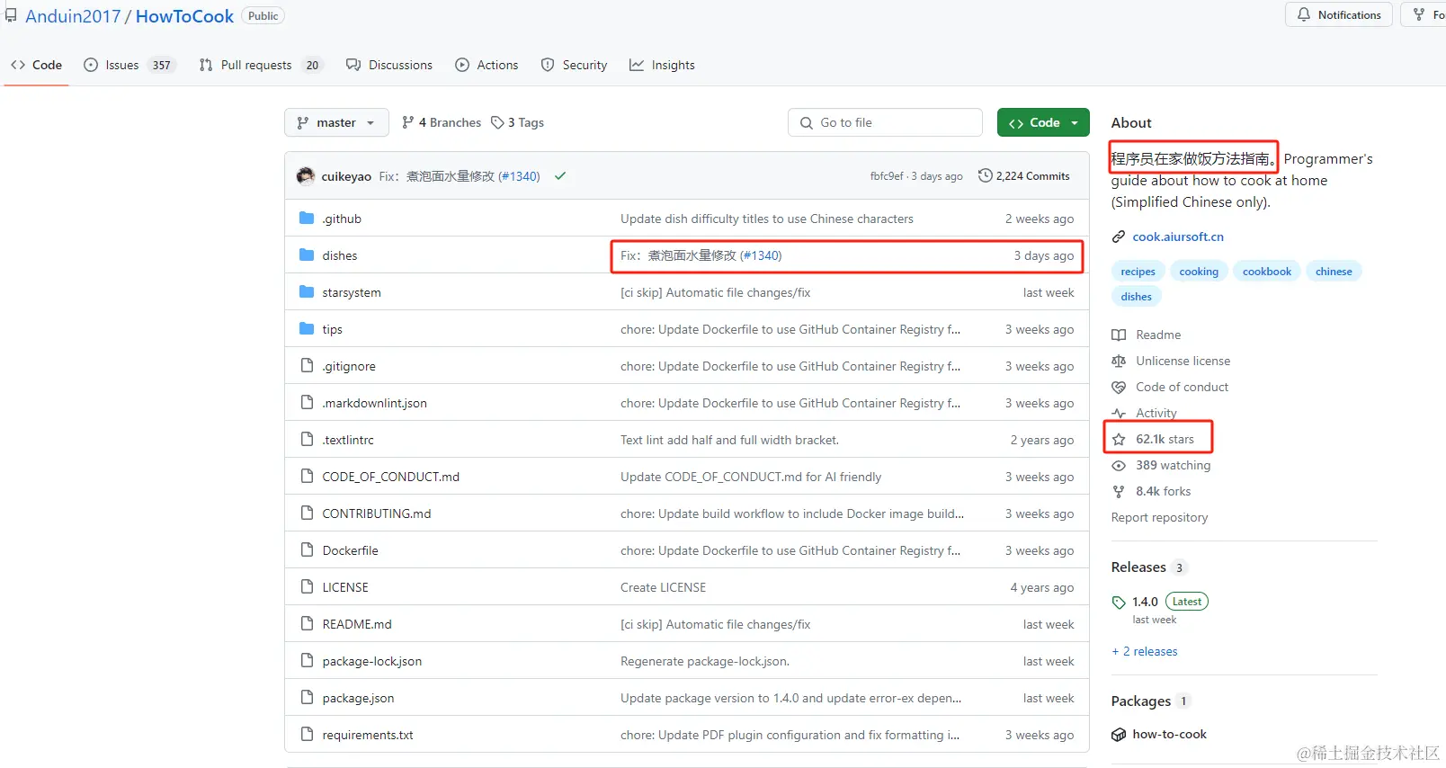The height and width of the screenshot is (768, 1446).
Task: Click the fork icon beside 8.4k forks
Action: point(1119,491)
